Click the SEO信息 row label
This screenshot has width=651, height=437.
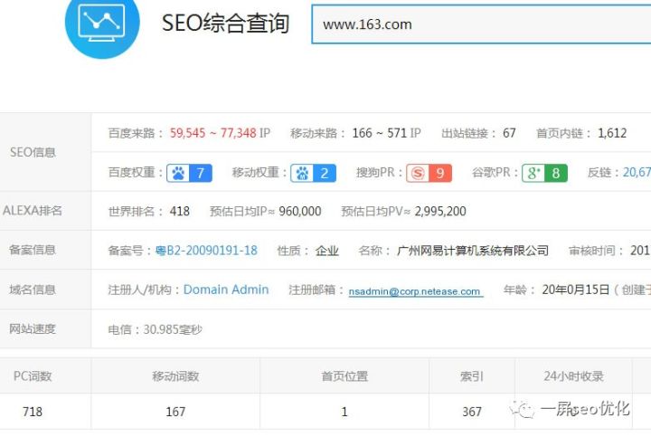pos(33,152)
